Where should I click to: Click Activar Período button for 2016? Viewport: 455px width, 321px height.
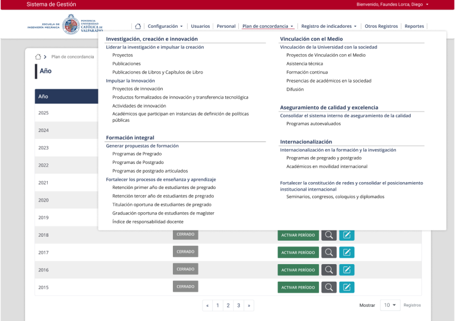[298, 270]
